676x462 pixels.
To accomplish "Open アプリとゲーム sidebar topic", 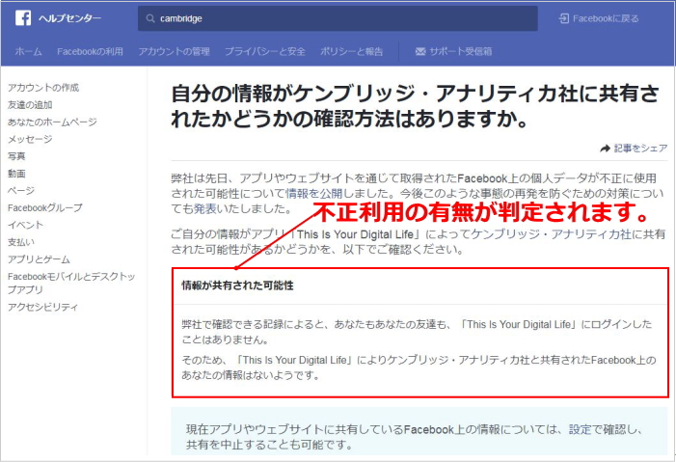I will (x=39, y=258).
